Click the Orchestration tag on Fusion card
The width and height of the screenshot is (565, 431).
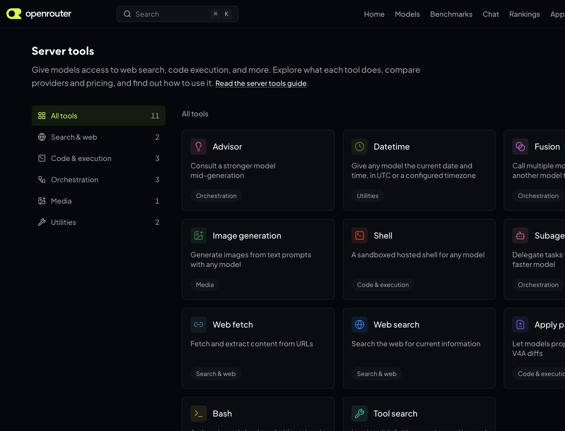(x=538, y=196)
